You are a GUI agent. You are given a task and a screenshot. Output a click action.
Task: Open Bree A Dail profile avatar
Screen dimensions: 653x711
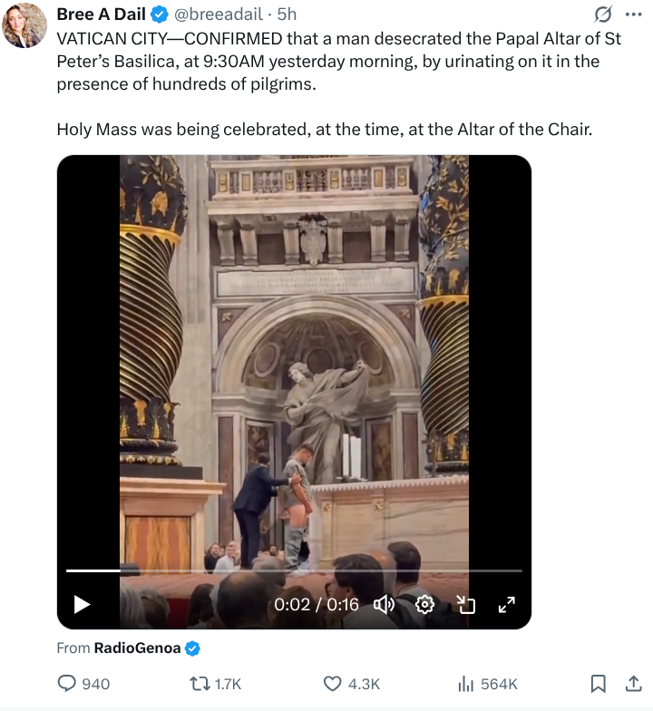point(25,25)
